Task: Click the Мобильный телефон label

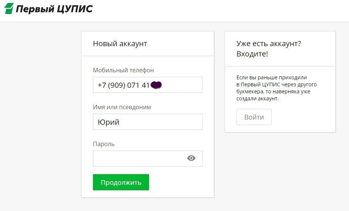Action: (x=123, y=70)
